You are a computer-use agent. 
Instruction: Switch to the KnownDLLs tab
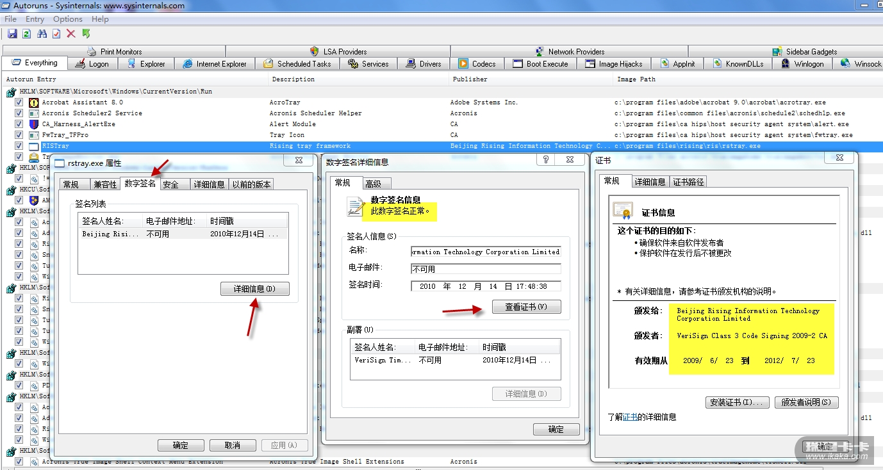(738, 63)
